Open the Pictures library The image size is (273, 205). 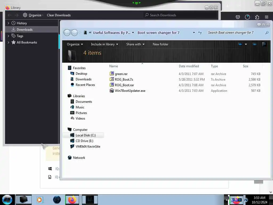[x=81, y=113]
